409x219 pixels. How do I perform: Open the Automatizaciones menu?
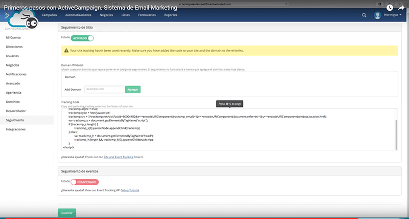(78, 15)
